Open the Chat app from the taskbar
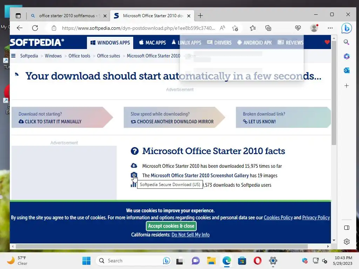 [196, 261]
